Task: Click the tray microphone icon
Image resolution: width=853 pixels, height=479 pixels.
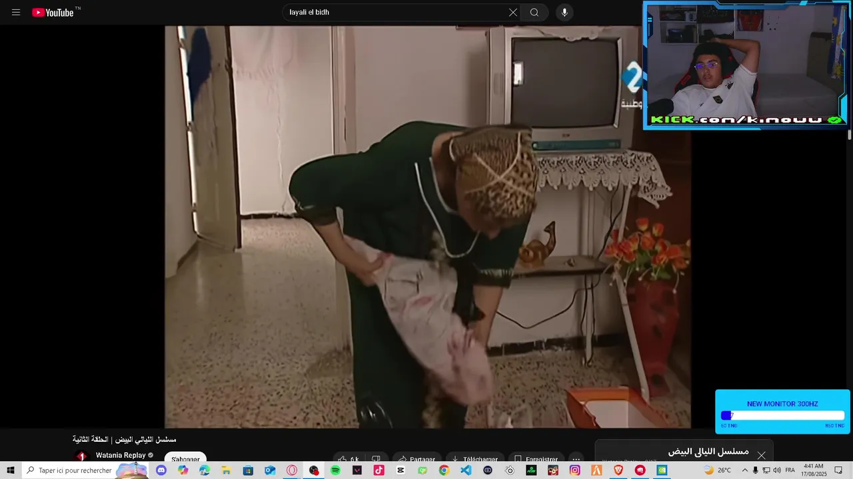Action: [x=755, y=470]
